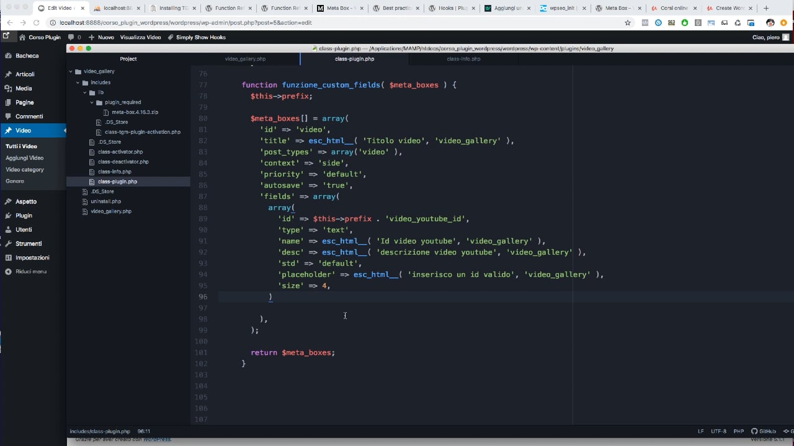The width and height of the screenshot is (794, 446).
Task: Click Nuovo in WordPress admin bar
Action: tap(102, 37)
